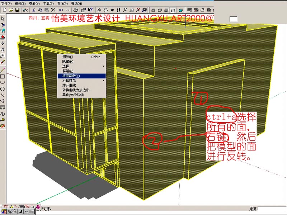Select the arrow Select tool
287x215 pixels.
coord(3,19)
